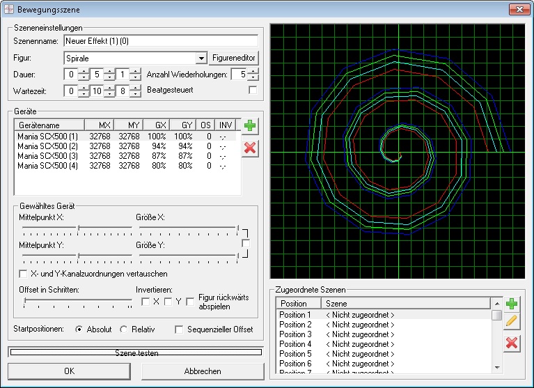The height and width of the screenshot is (388, 534).
Task: Click the Mittelpunkt X slider
Action: tap(78, 227)
